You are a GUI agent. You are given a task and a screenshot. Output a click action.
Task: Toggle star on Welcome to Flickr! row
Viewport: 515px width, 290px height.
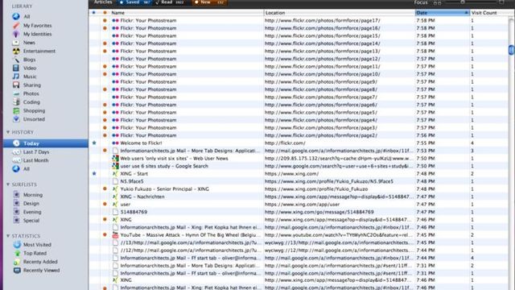[x=94, y=143]
